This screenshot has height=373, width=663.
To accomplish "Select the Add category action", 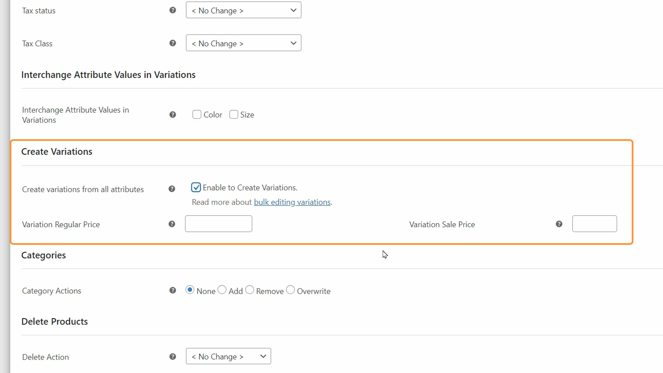I will click(x=222, y=290).
